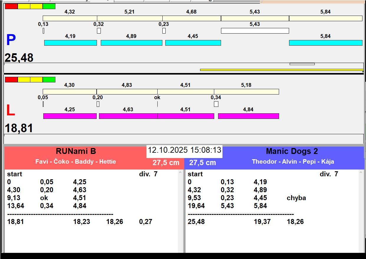Click the small 0,32 changeover box in lane P

tap(99, 31)
